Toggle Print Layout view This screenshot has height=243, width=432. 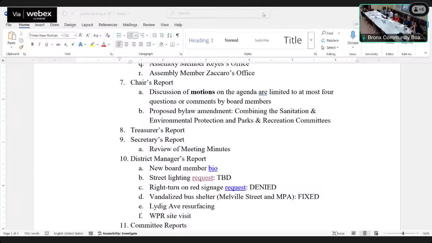364,233
